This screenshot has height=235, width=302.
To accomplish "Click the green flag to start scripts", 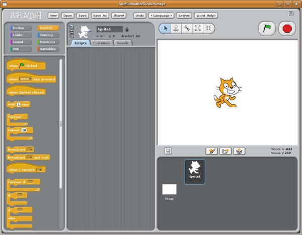I will pyautogui.click(x=267, y=29).
